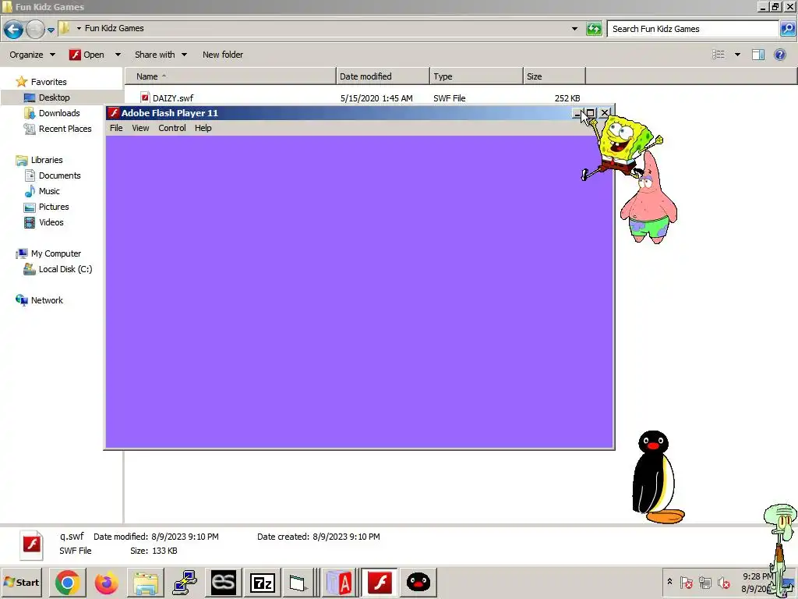Click the Action Center flag tray icon

[x=686, y=582]
